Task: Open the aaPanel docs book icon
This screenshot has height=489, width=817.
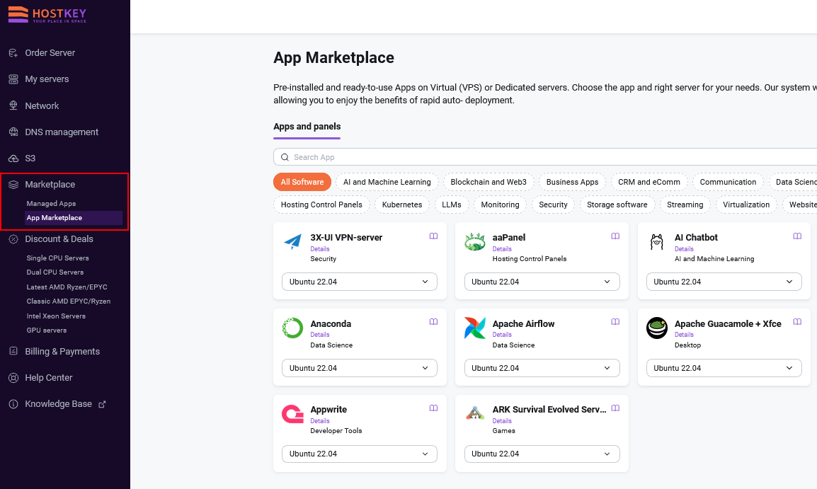Action: coord(615,236)
